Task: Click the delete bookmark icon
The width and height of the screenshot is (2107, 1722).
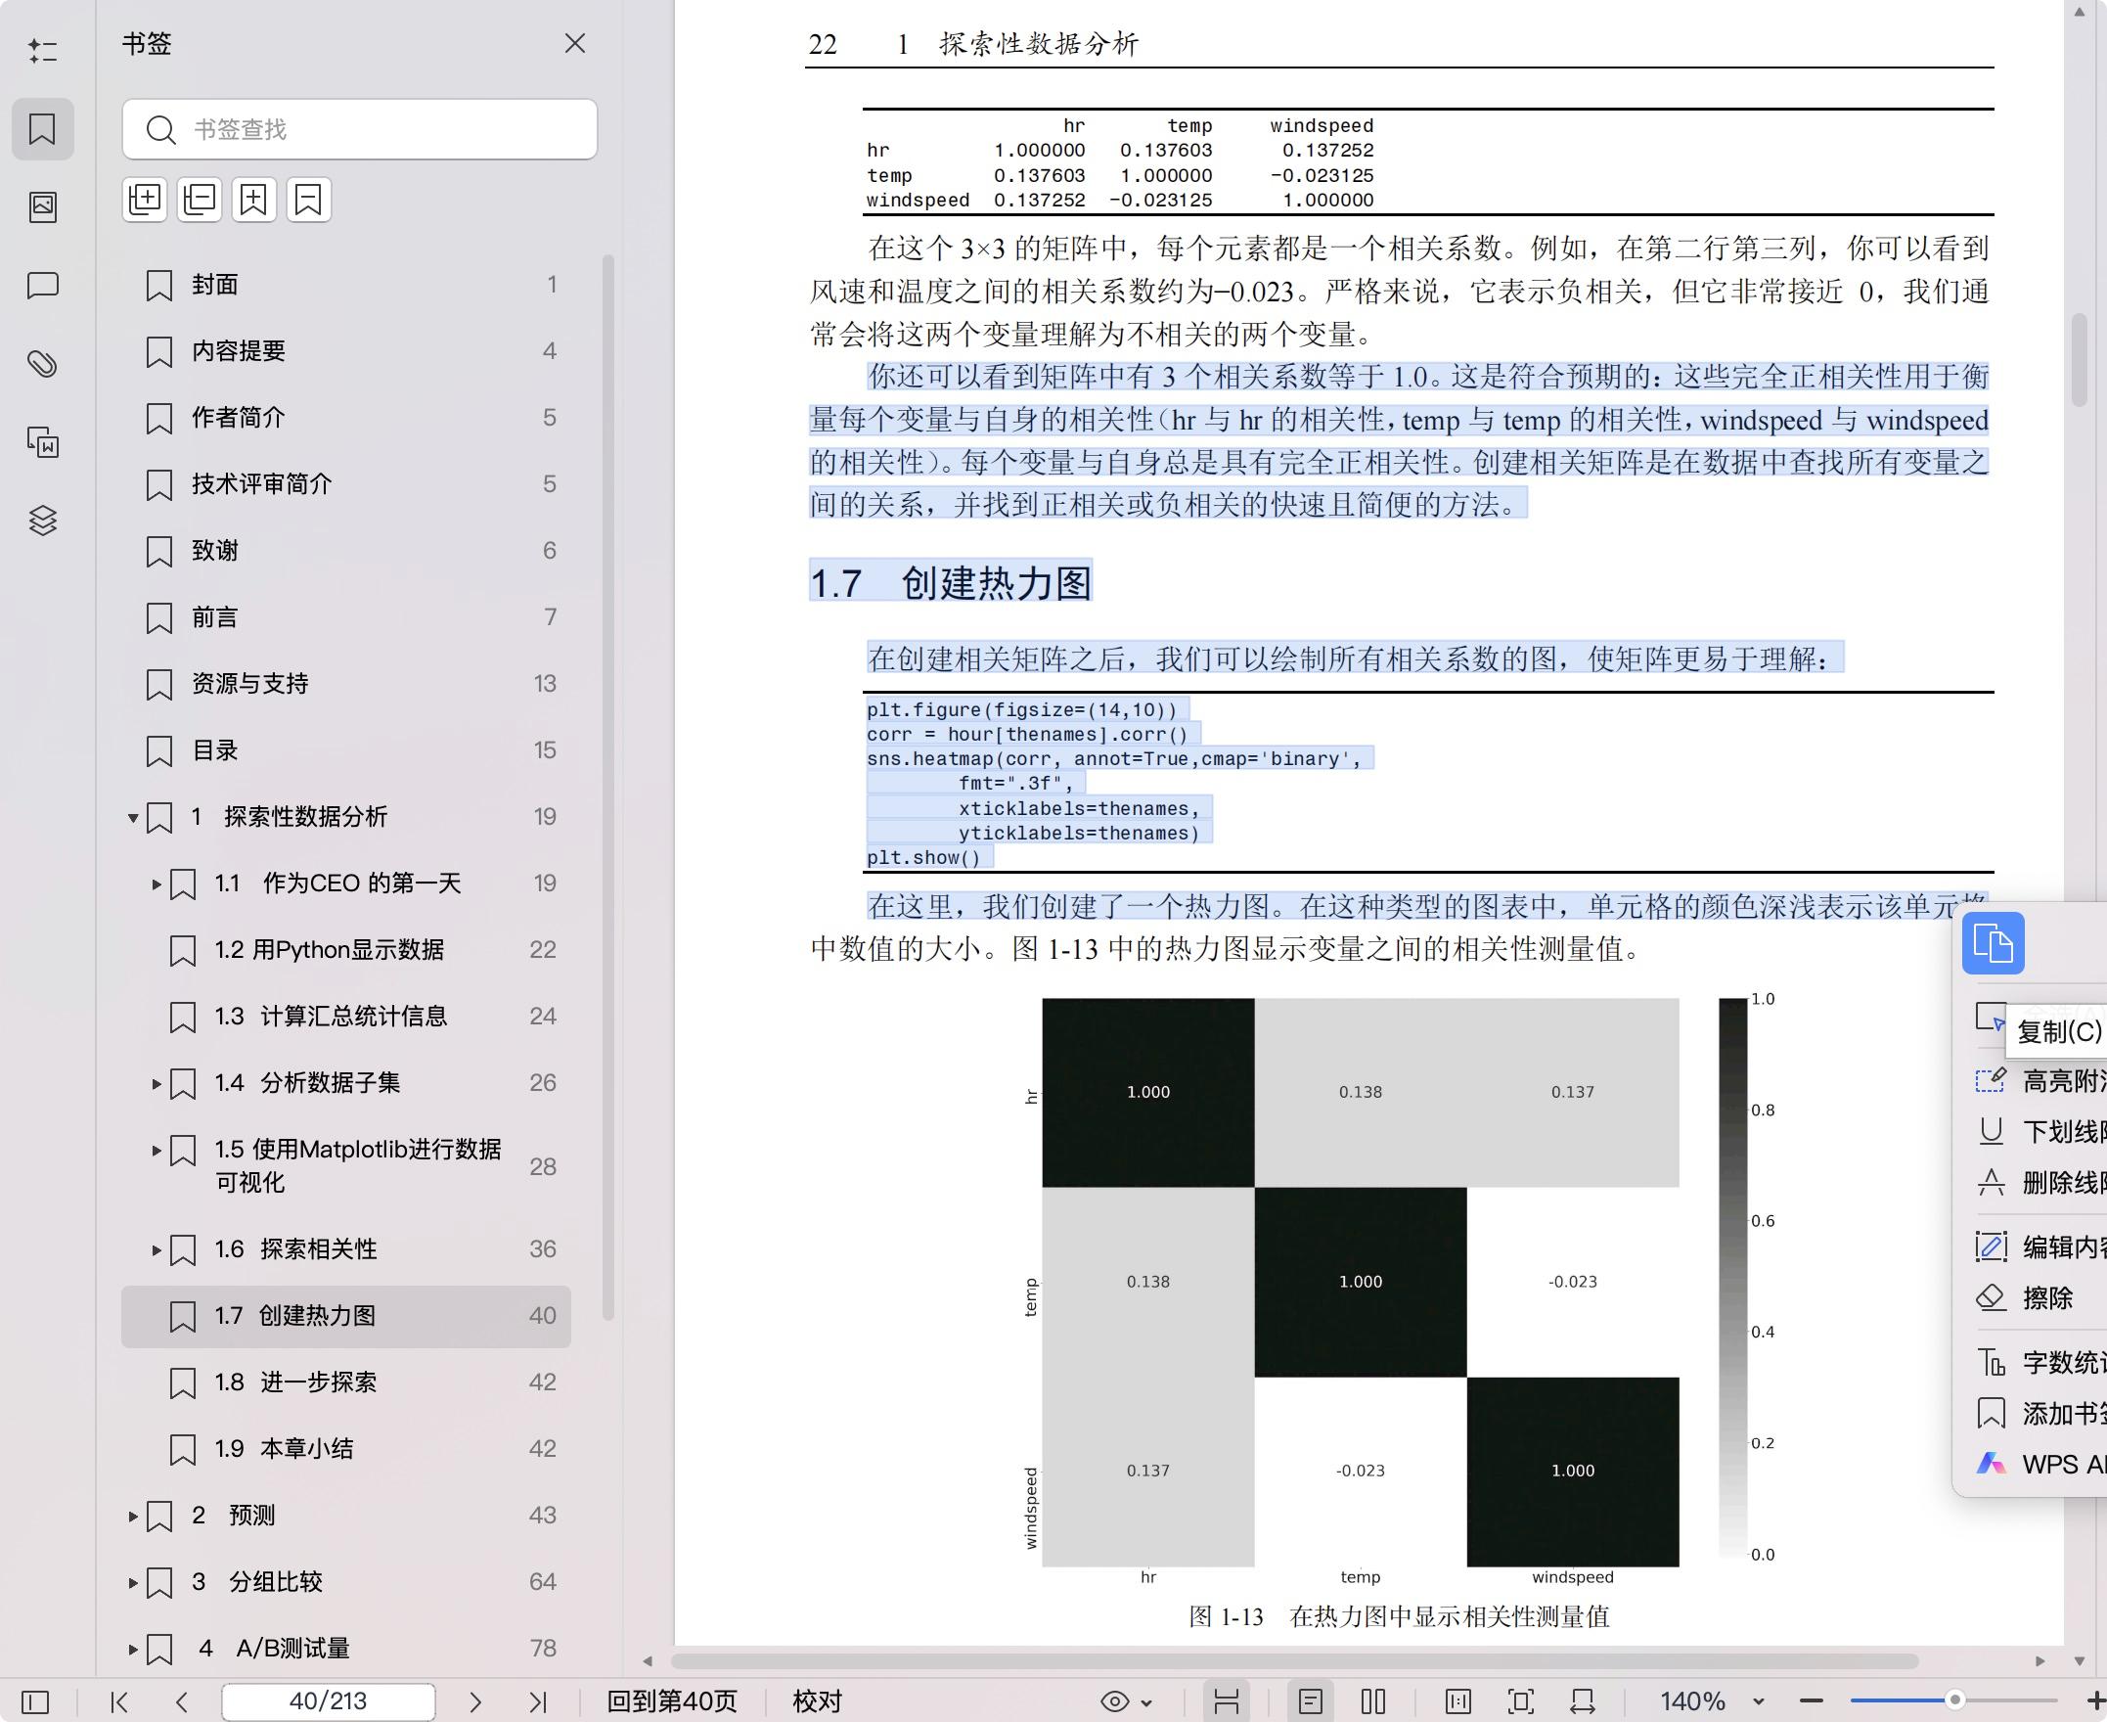Action: coord(308,200)
